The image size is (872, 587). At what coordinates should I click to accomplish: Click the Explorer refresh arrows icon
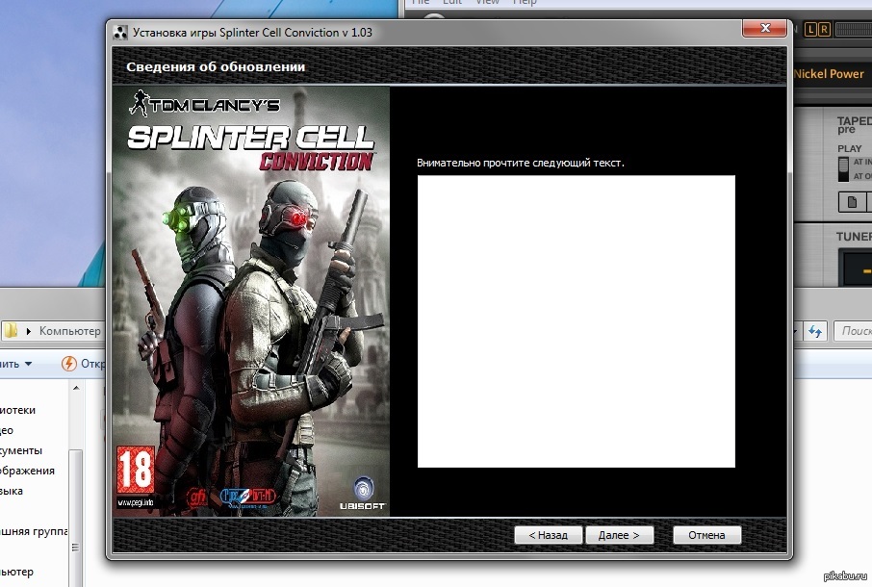coord(816,331)
